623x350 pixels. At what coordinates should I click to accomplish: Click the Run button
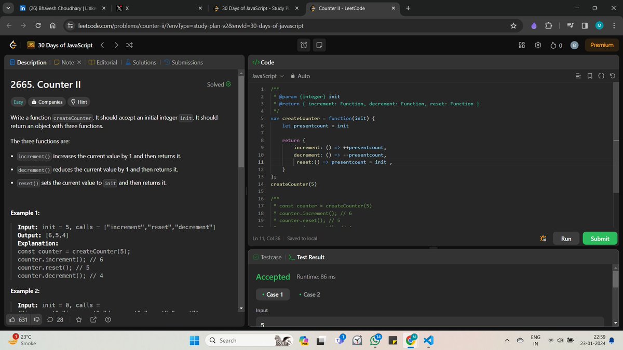(566, 239)
